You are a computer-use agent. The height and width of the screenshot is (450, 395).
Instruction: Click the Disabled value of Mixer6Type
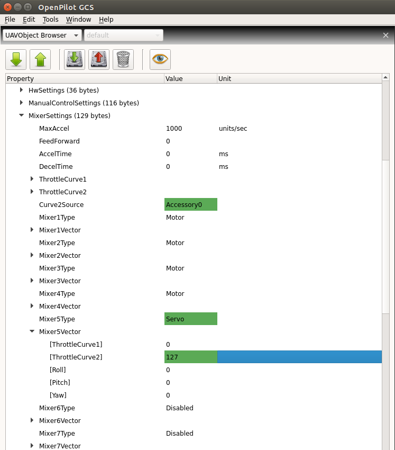coord(180,408)
